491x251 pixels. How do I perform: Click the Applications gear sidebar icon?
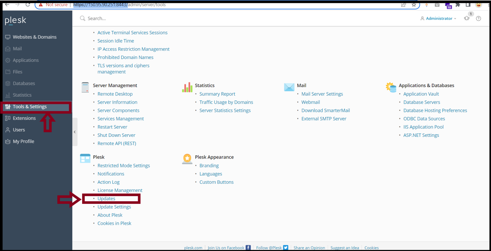tap(8, 60)
